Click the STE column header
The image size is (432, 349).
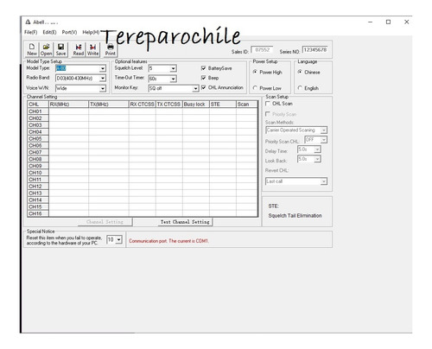223,105
